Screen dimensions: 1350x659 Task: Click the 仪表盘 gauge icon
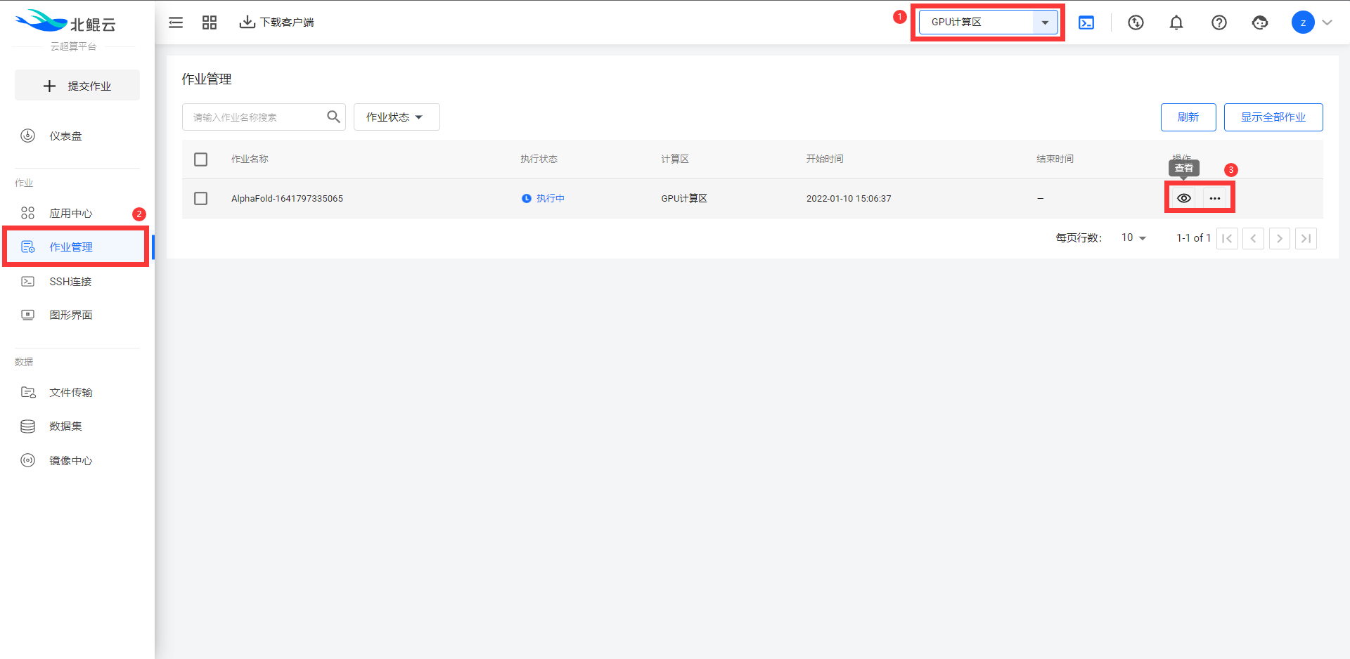28,136
